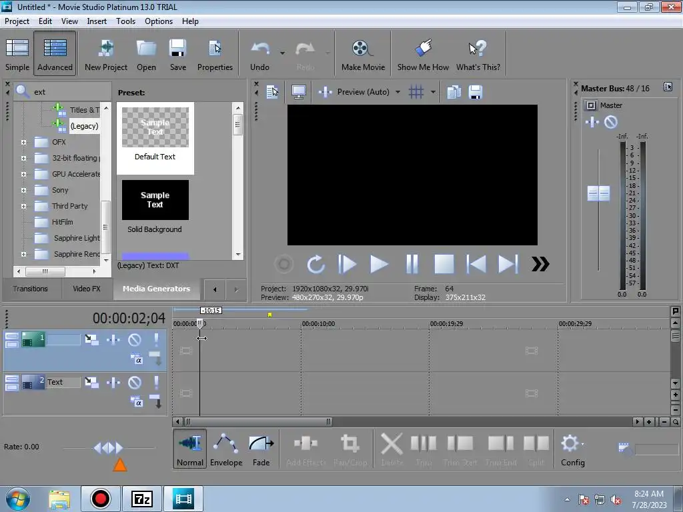
Task: Open Track Motion on track 1
Action: coord(91,339)
